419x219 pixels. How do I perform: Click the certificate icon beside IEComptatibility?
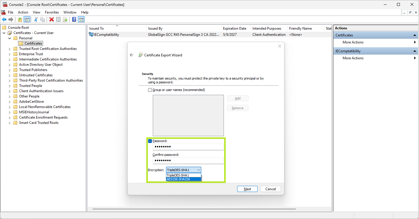[x=91, y=35]
